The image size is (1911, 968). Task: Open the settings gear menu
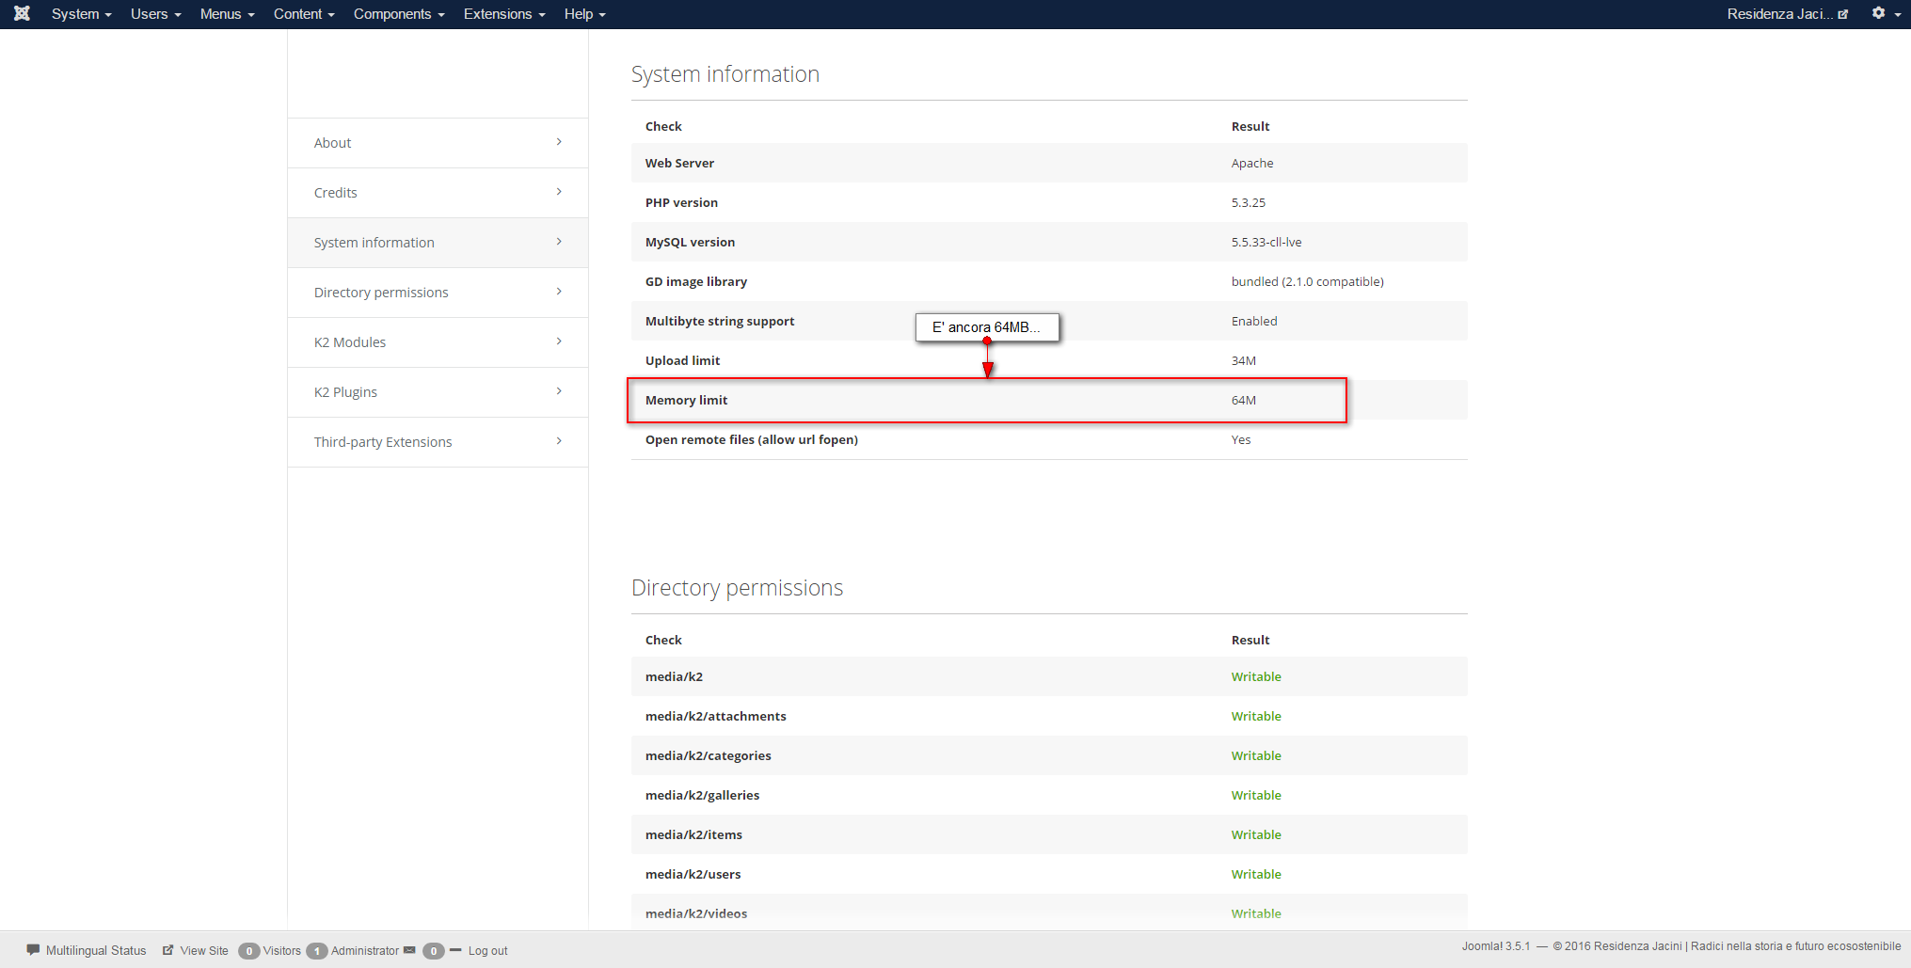(x=1886, y=13)
